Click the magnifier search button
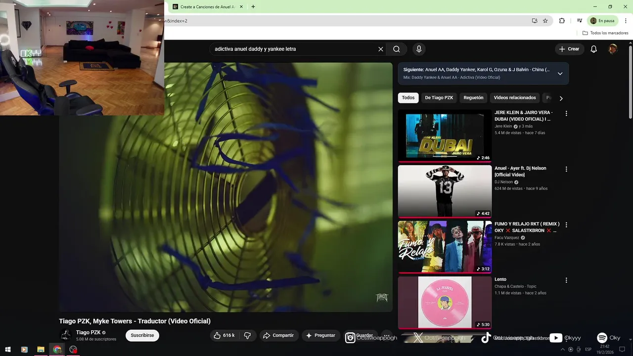633x356 pixels. (x=397, y=49)
